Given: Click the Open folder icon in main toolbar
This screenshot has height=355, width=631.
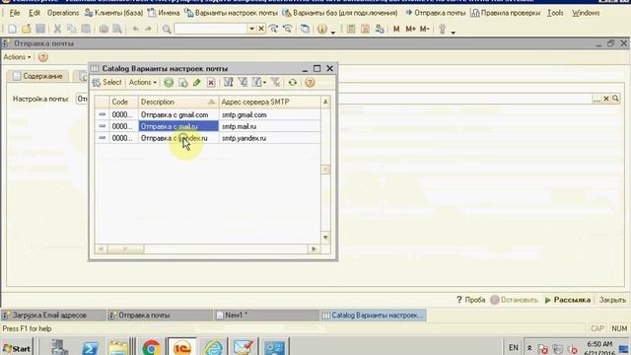Looking at the screenshot, I should (27, 29).
